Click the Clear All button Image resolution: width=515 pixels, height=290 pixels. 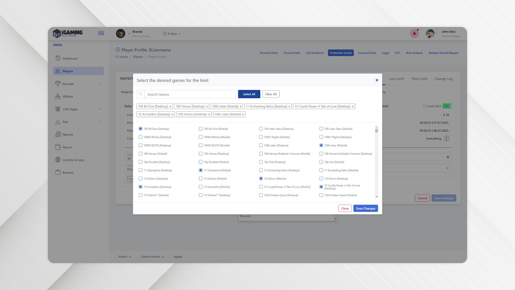pos(271,94)
